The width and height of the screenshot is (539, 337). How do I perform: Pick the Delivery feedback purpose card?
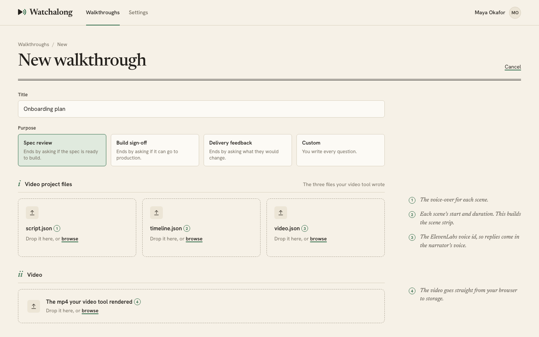click(248, 150)
